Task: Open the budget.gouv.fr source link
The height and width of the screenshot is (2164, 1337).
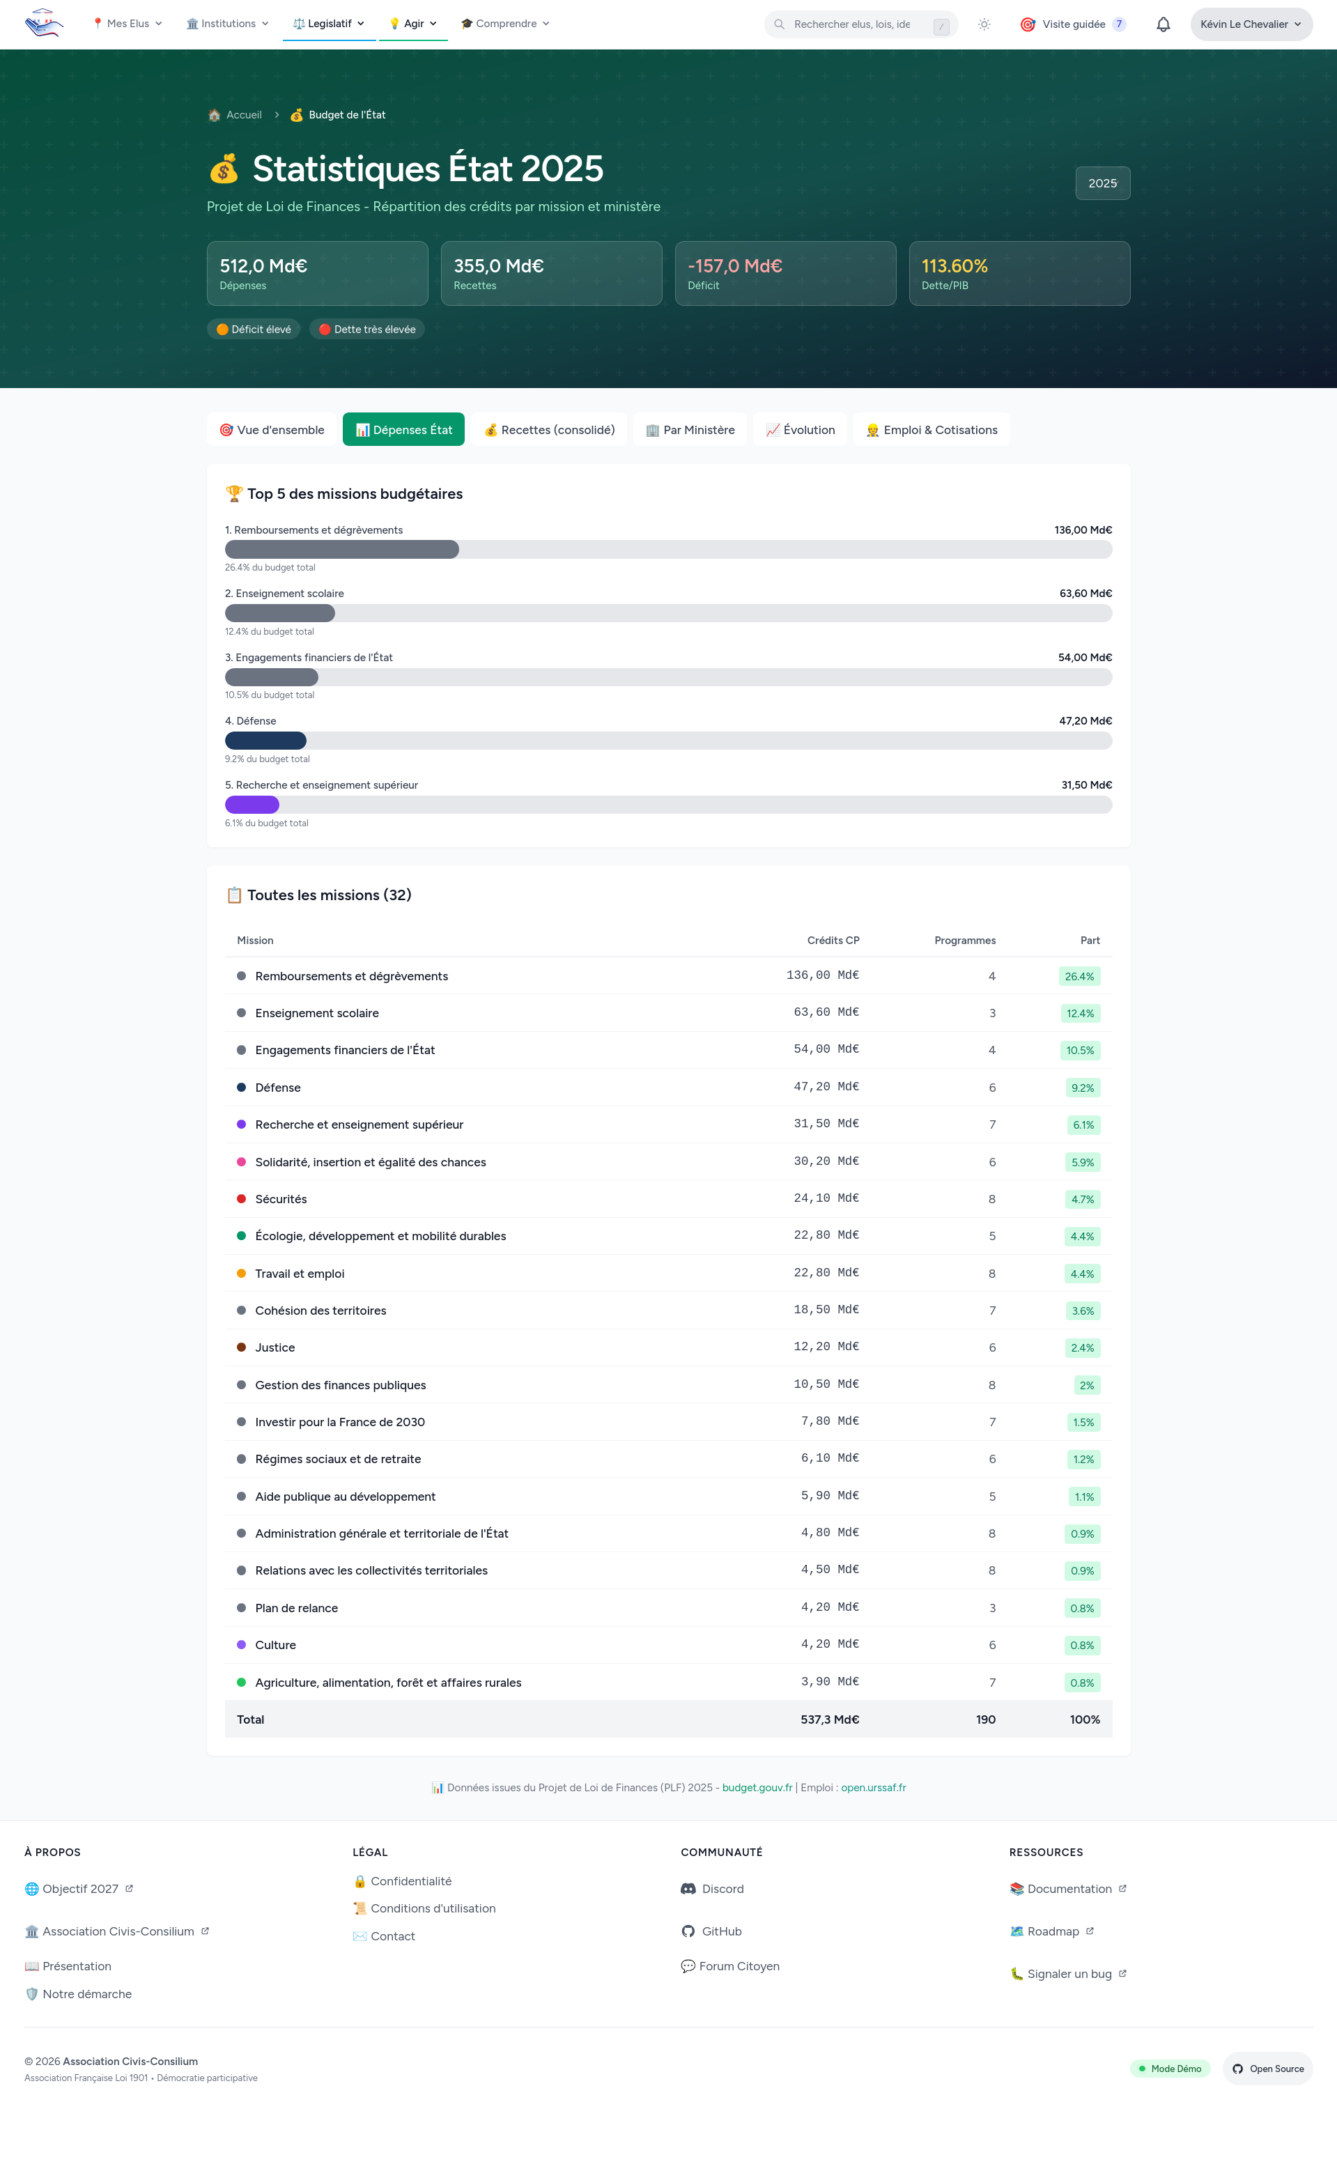Action: tap(757, 1787)
